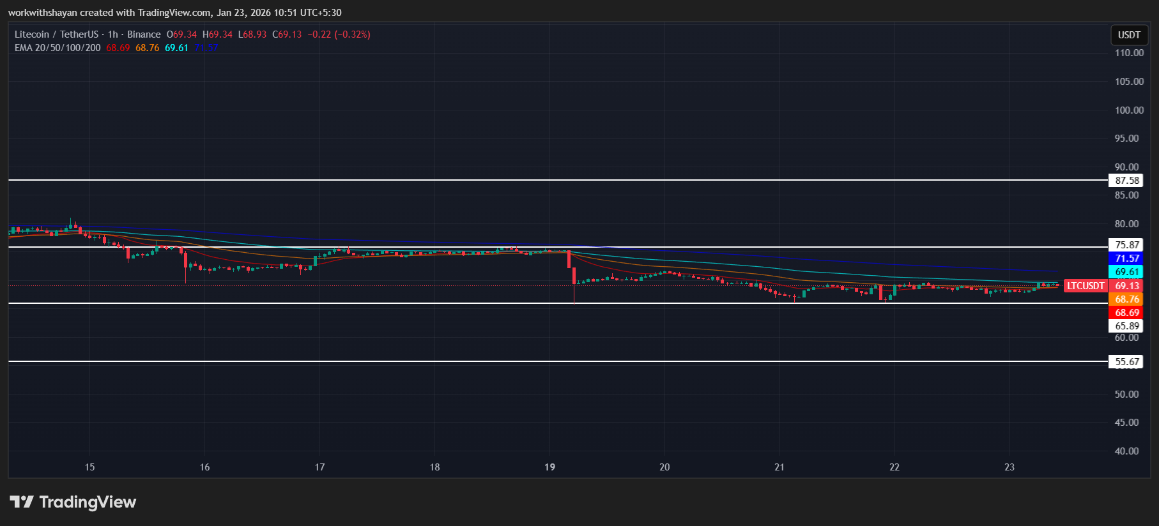Click the orange EMA legend value 68.76
Image resolution: width=1159 pixels, height=526 pixels.
click(148, 48)
